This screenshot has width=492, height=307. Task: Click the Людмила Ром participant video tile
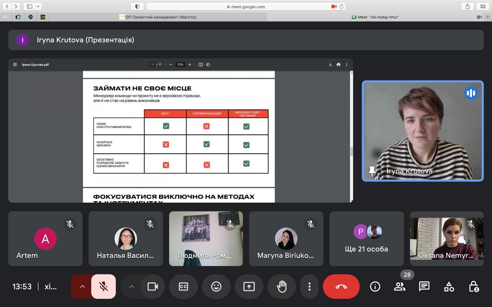point(206,239)
